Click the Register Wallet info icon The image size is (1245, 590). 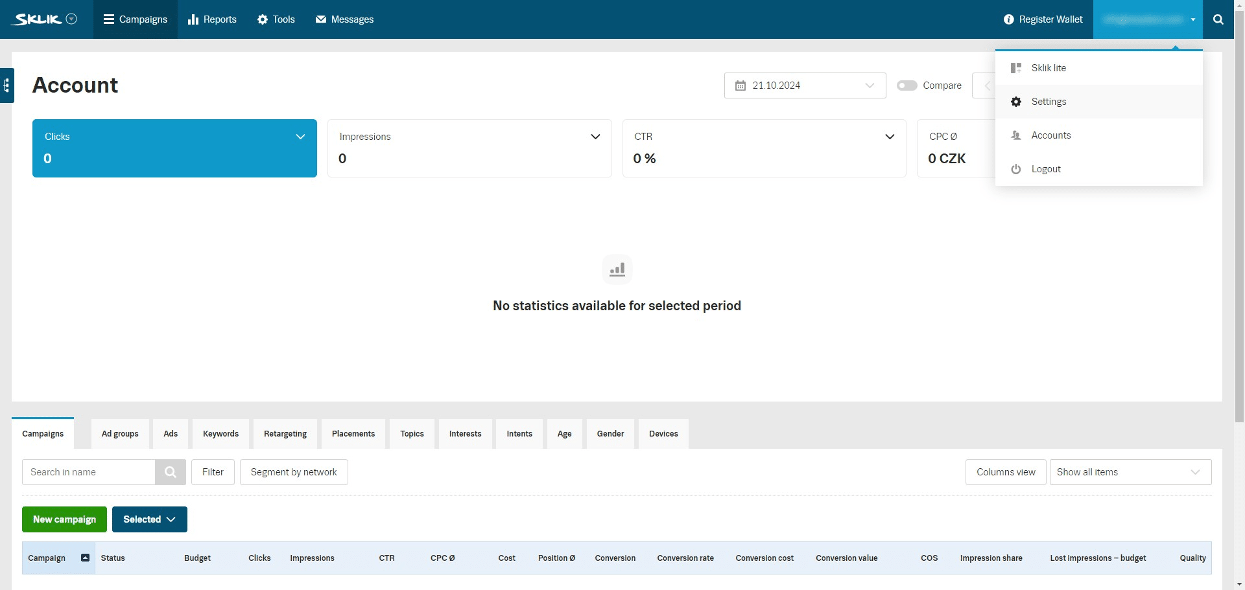coord(1008,19)
